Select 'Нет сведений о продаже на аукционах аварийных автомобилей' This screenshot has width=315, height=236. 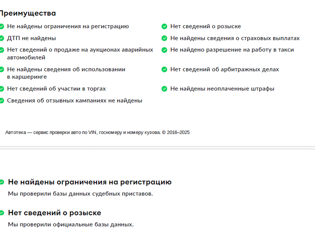pos(80,53)
